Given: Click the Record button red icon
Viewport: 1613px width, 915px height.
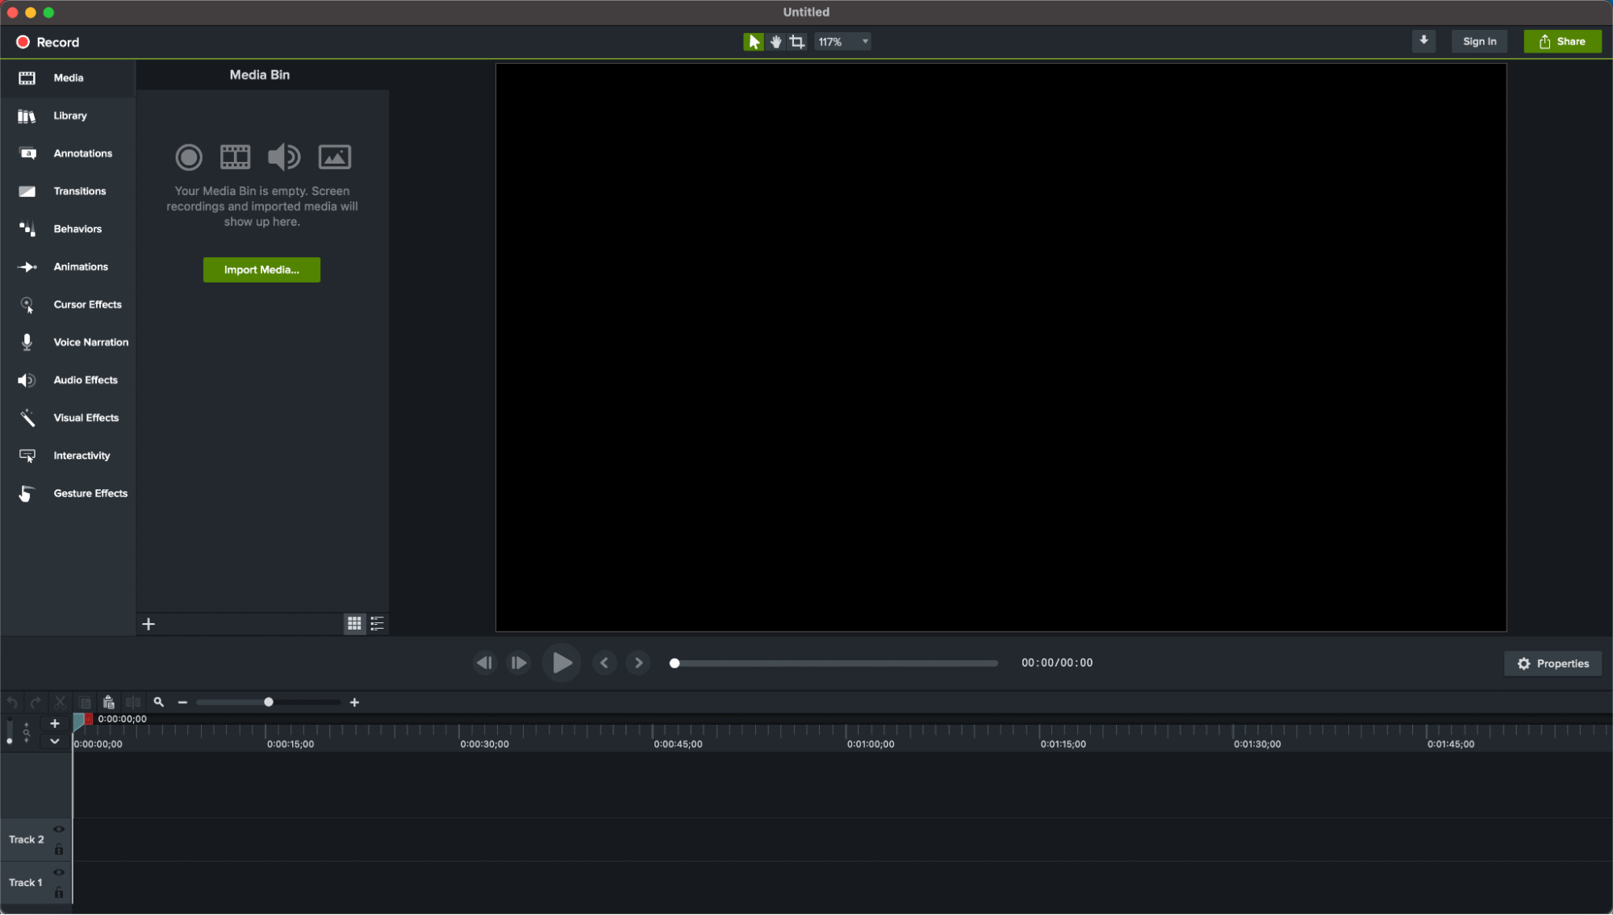Looking at the screenshot, I should [23, 42].
